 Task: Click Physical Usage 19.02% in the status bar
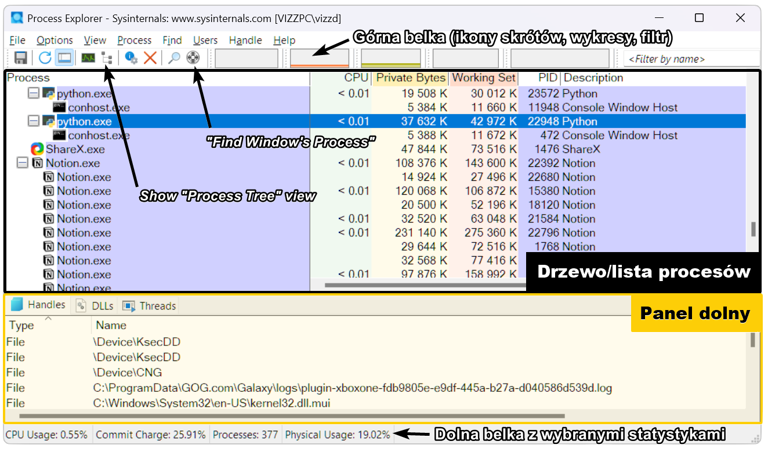(338, 435)
